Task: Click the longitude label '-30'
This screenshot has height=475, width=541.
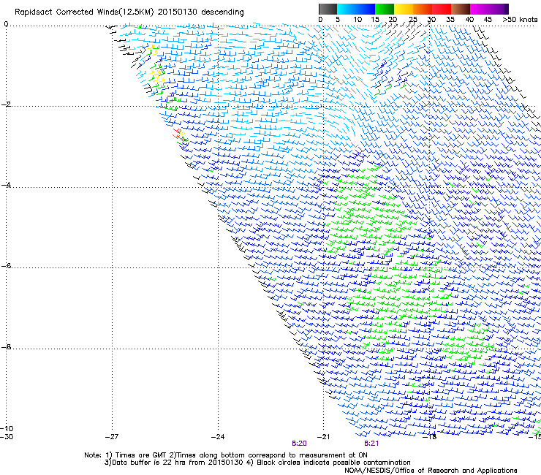Action: coord(7,437)
